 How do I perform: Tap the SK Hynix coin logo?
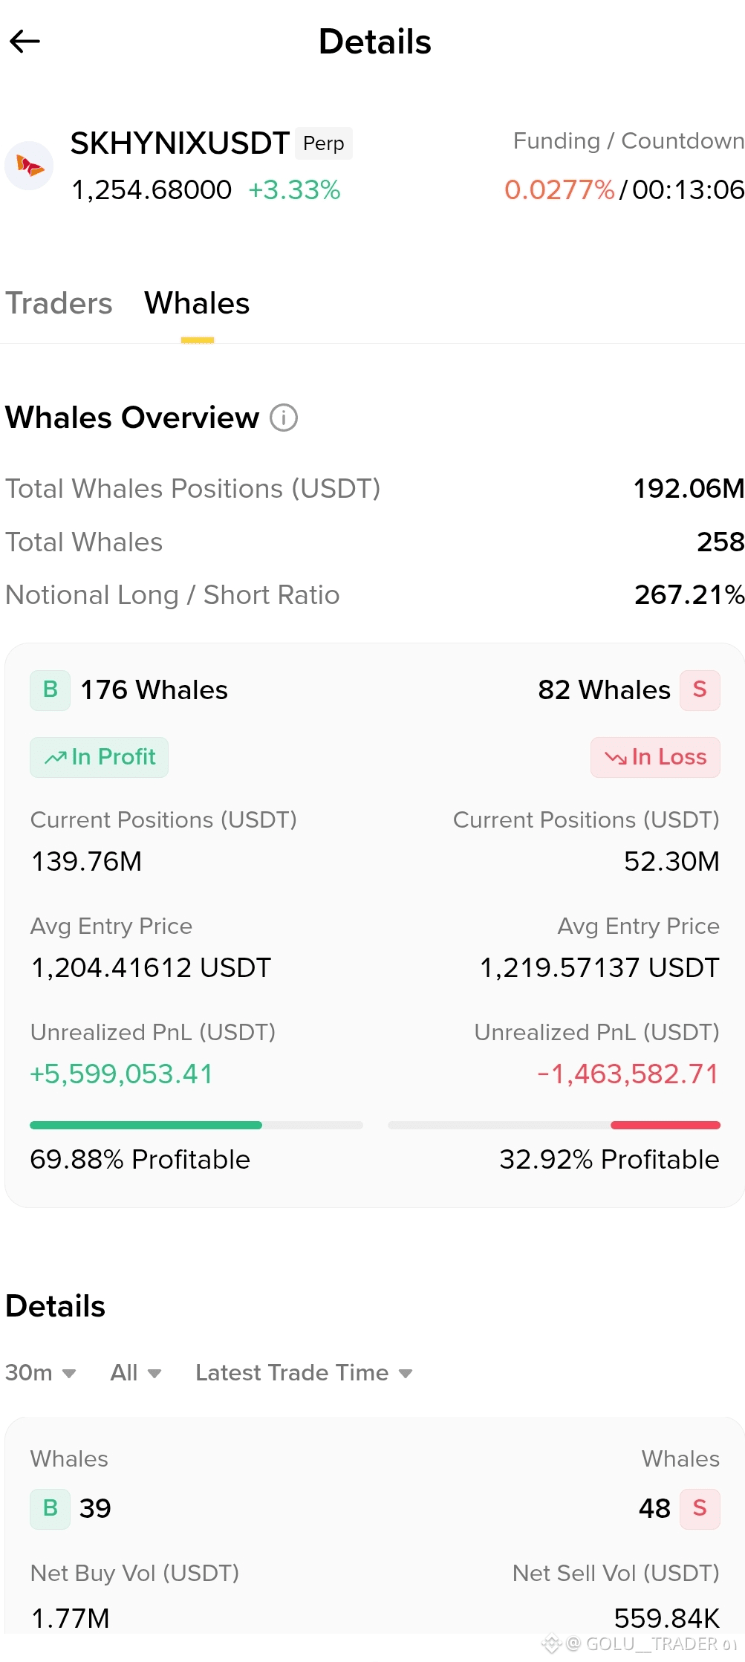pyautogui.click(x=29, y=166)
